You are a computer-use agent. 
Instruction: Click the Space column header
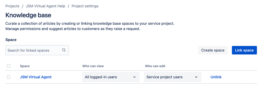(25, 66)
